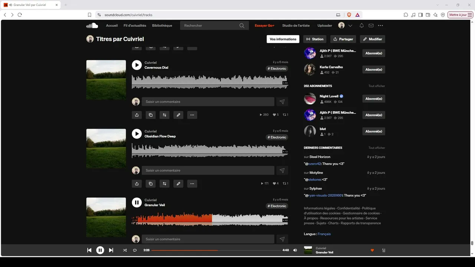Copy the Obsidian Flow Deep link
The width and height of the screenshot is (475, 267).
pyautogui.click(x=150, y=184)
